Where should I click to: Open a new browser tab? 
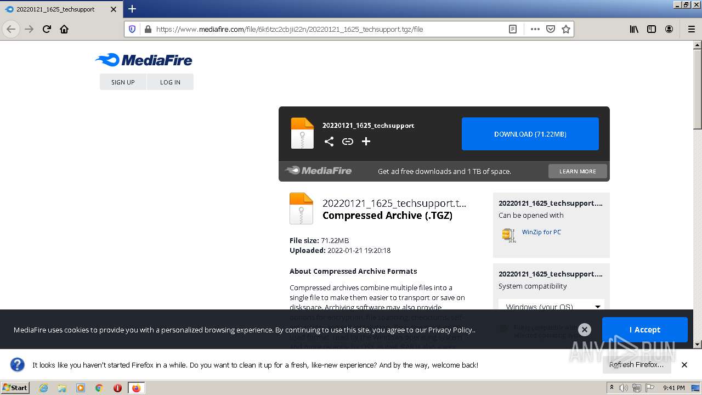coord(132,9)
